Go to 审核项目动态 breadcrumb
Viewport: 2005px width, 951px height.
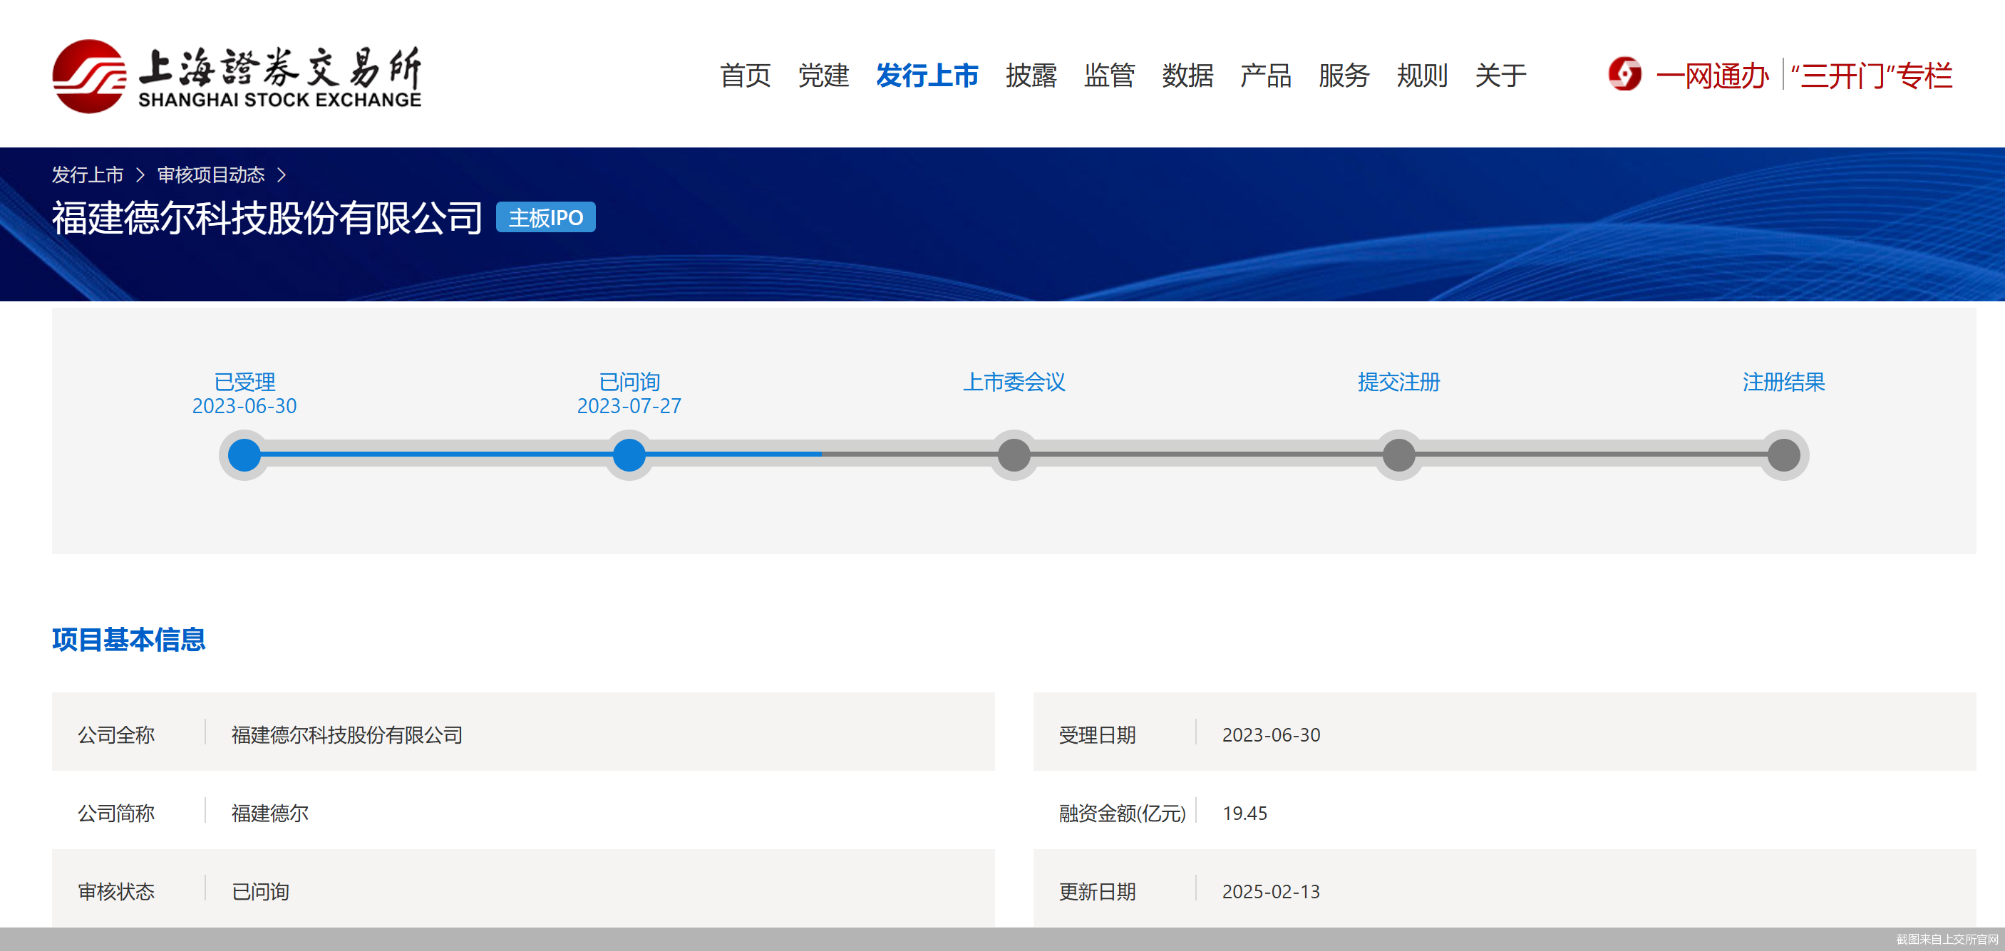point(211,175)
